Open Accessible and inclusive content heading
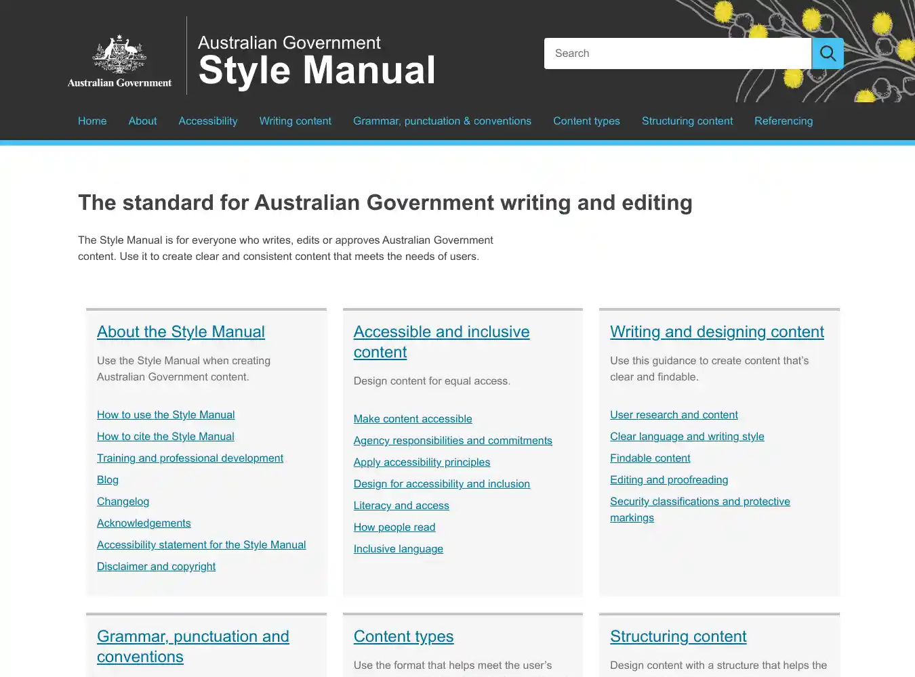This screenshot has width=915, height=677. pos(441,342)
